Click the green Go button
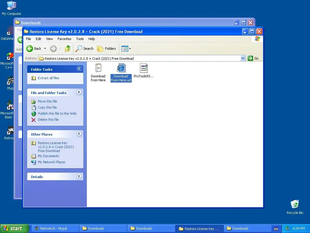The height and width of the screenshot is (233, 310). [x=253, y=58]
